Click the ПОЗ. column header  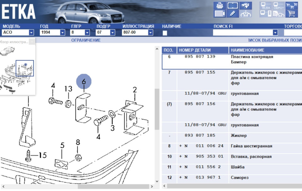coord(169,50)
